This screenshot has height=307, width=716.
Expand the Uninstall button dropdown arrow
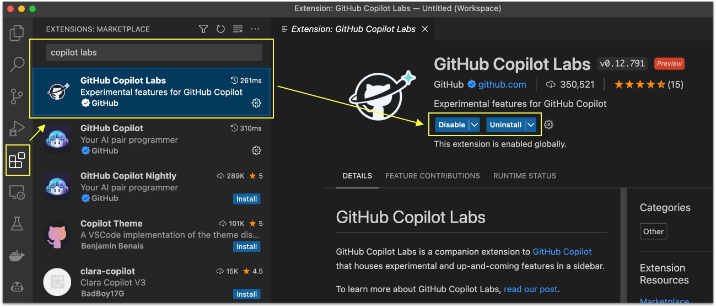[x=531, y=125]
